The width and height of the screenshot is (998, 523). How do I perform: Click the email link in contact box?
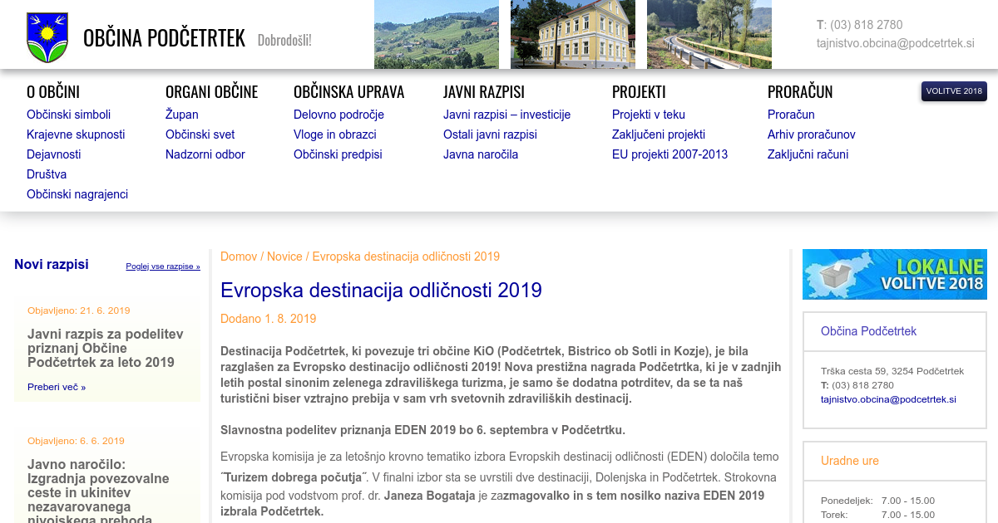pyautogui.click(x=887, y=399)
